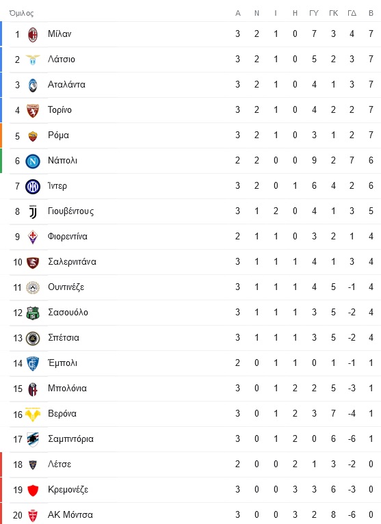
Task: Click the Juventus J logo
Action: coord(33,212)
